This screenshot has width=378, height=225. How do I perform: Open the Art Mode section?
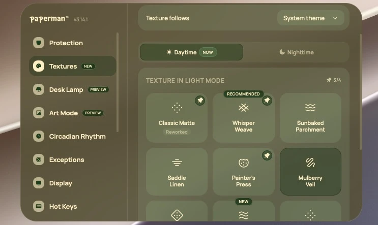pyautogui.click(x=73, y=113)
